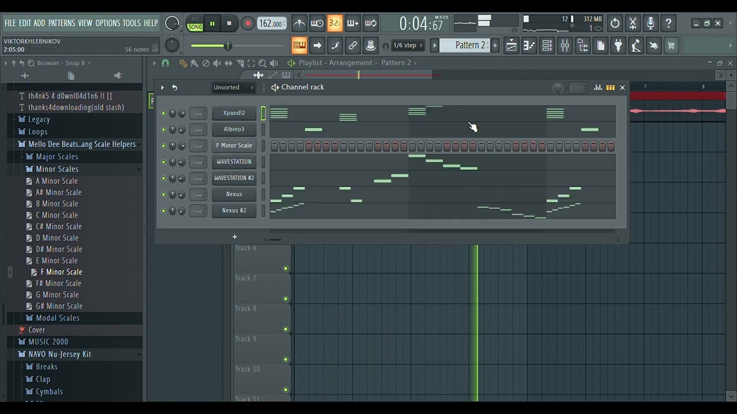Toggle overdub blend recording icon
The width and height of the screenshot is (737, 414).
point(353,24)
